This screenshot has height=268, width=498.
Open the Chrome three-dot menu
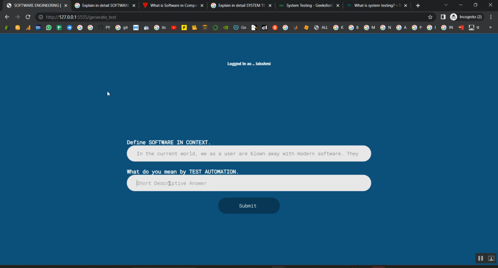(491, 17)
